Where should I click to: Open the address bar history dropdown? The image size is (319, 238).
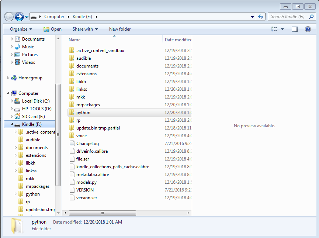[252, 17]
